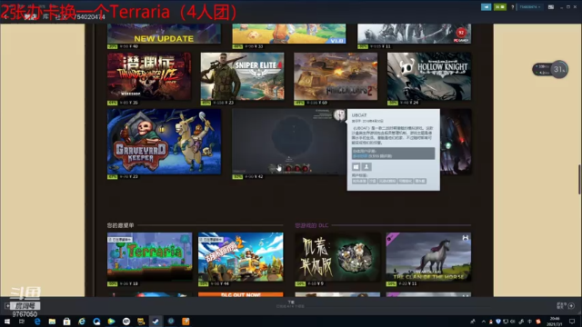The width and height of the screenshot is (582, 327).
Task: Click the Windows platform icon in UBOAT tooltip
Action: click(356, 167)
